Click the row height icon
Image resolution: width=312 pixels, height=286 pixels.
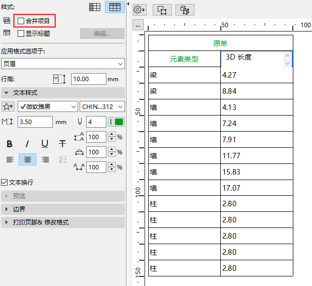59,79
